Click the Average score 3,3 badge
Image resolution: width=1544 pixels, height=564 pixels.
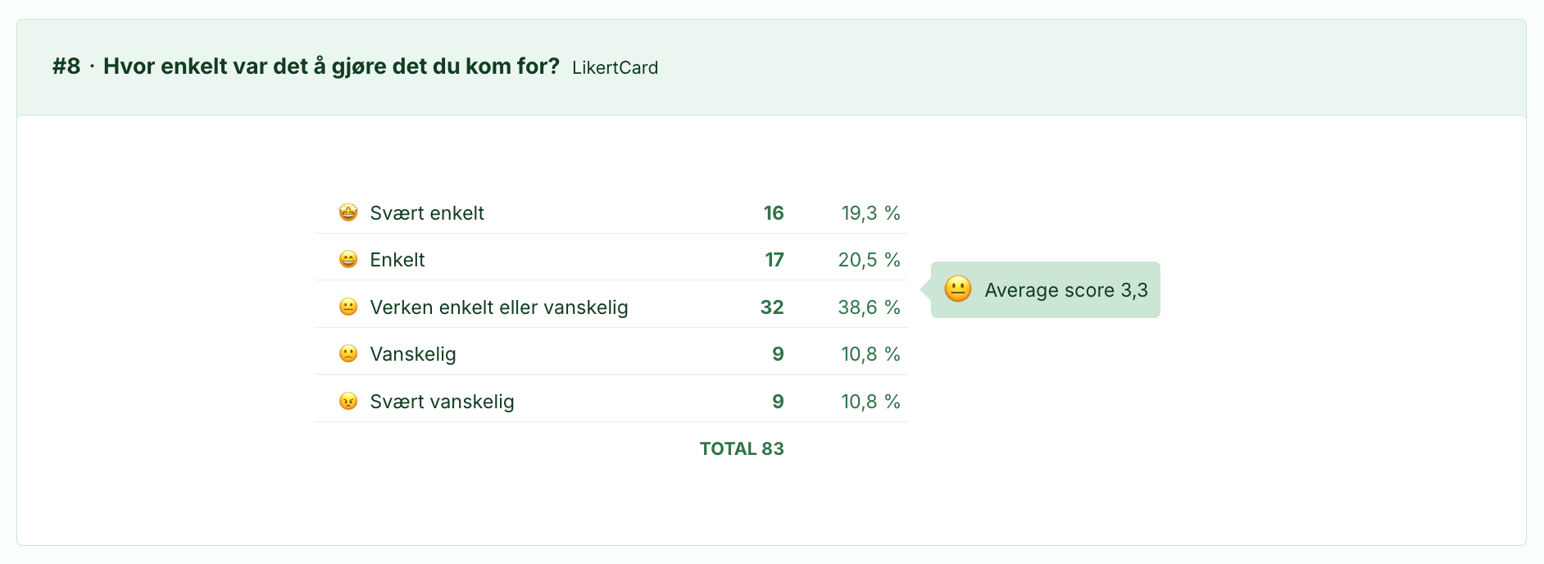click(x=1045, y=289)
